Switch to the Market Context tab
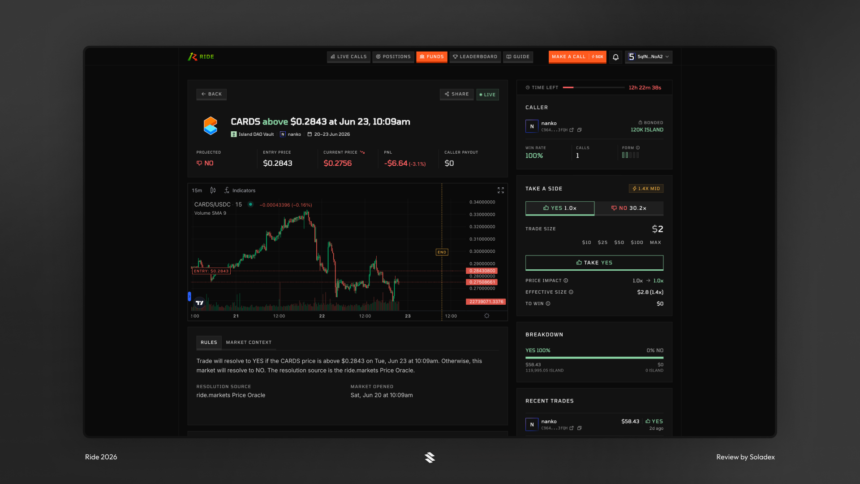The width and height of the screenshot is (860, 484). click(x=249, y=342)
